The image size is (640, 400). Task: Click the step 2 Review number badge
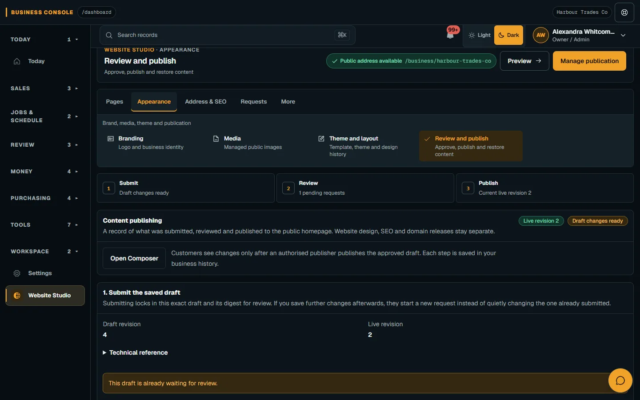pos(288,188)
